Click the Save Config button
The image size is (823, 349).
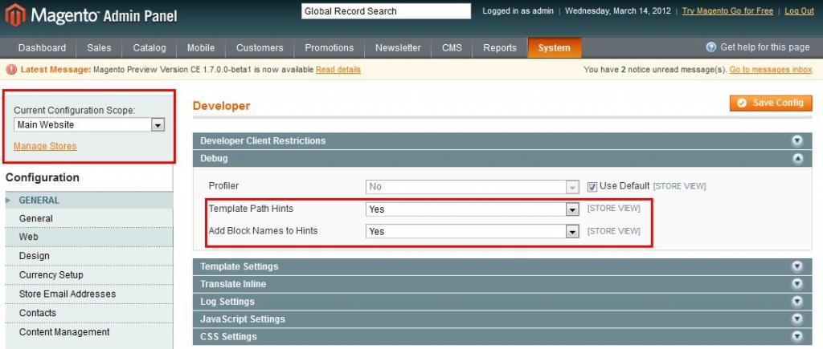click(771, 103)
